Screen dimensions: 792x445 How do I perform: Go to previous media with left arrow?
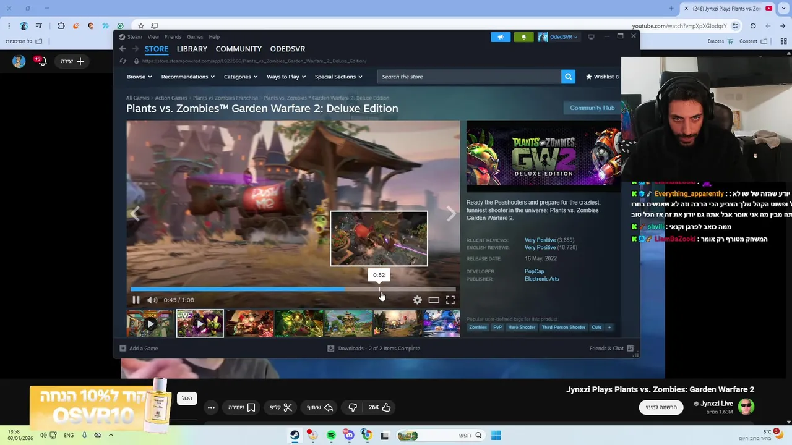[x=135, y=214]
